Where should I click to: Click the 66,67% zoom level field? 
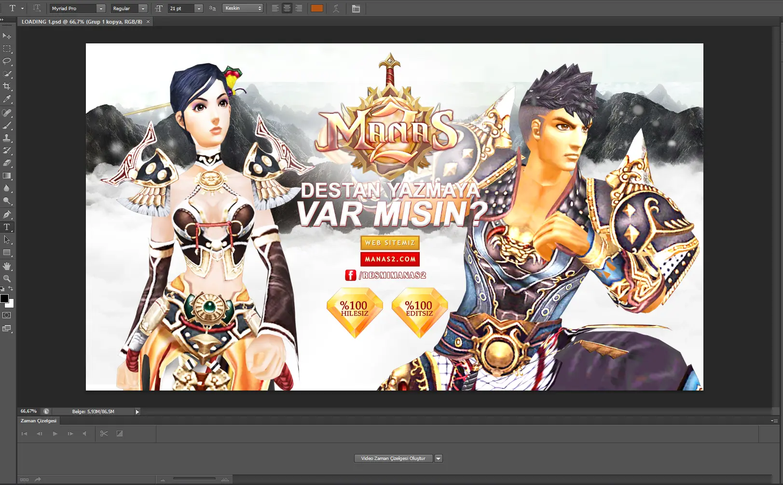29,411
